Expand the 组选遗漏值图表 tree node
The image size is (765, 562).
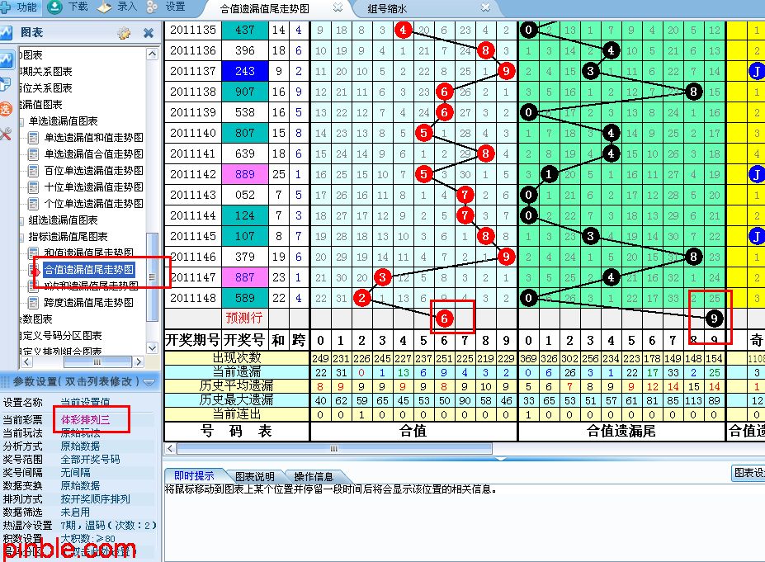pos(22,220)
